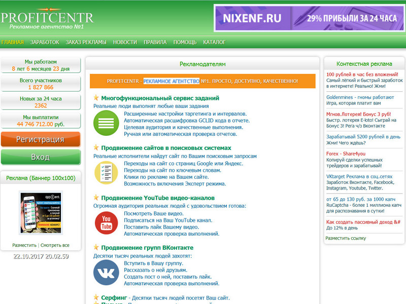Open the highlighted РЕКЛАМНОЕ АГЕНТСТВО link
Viewport: 406px width, 304px height.
172,81
